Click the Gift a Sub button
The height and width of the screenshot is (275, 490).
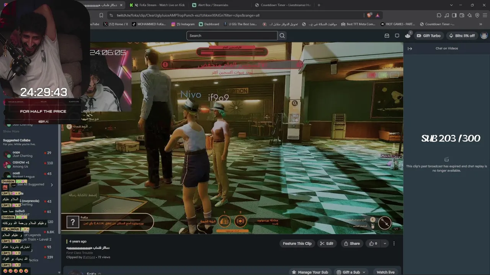click(351, 272)
